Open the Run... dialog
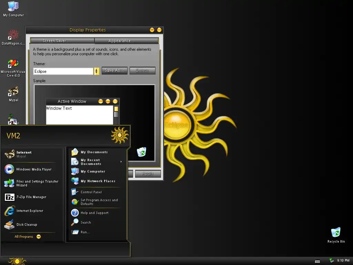The width and height of the screenshot is (353, 265). (x=97, y=232)
